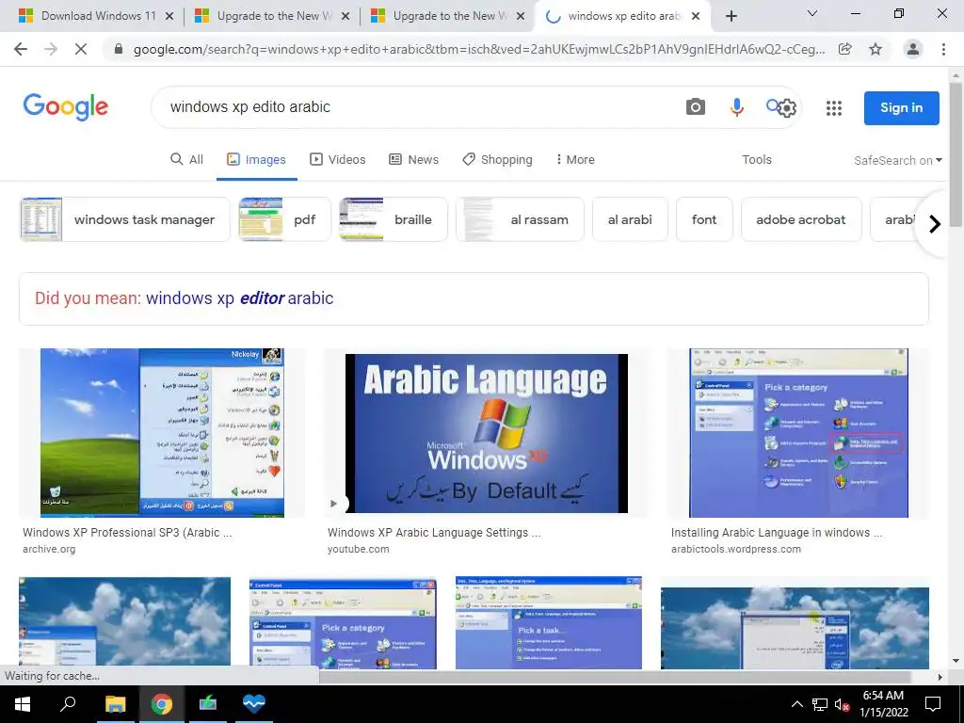This screenshot has height=723, width=964.
Task: Select the Images tab
Action: click(x=256, y=159)
